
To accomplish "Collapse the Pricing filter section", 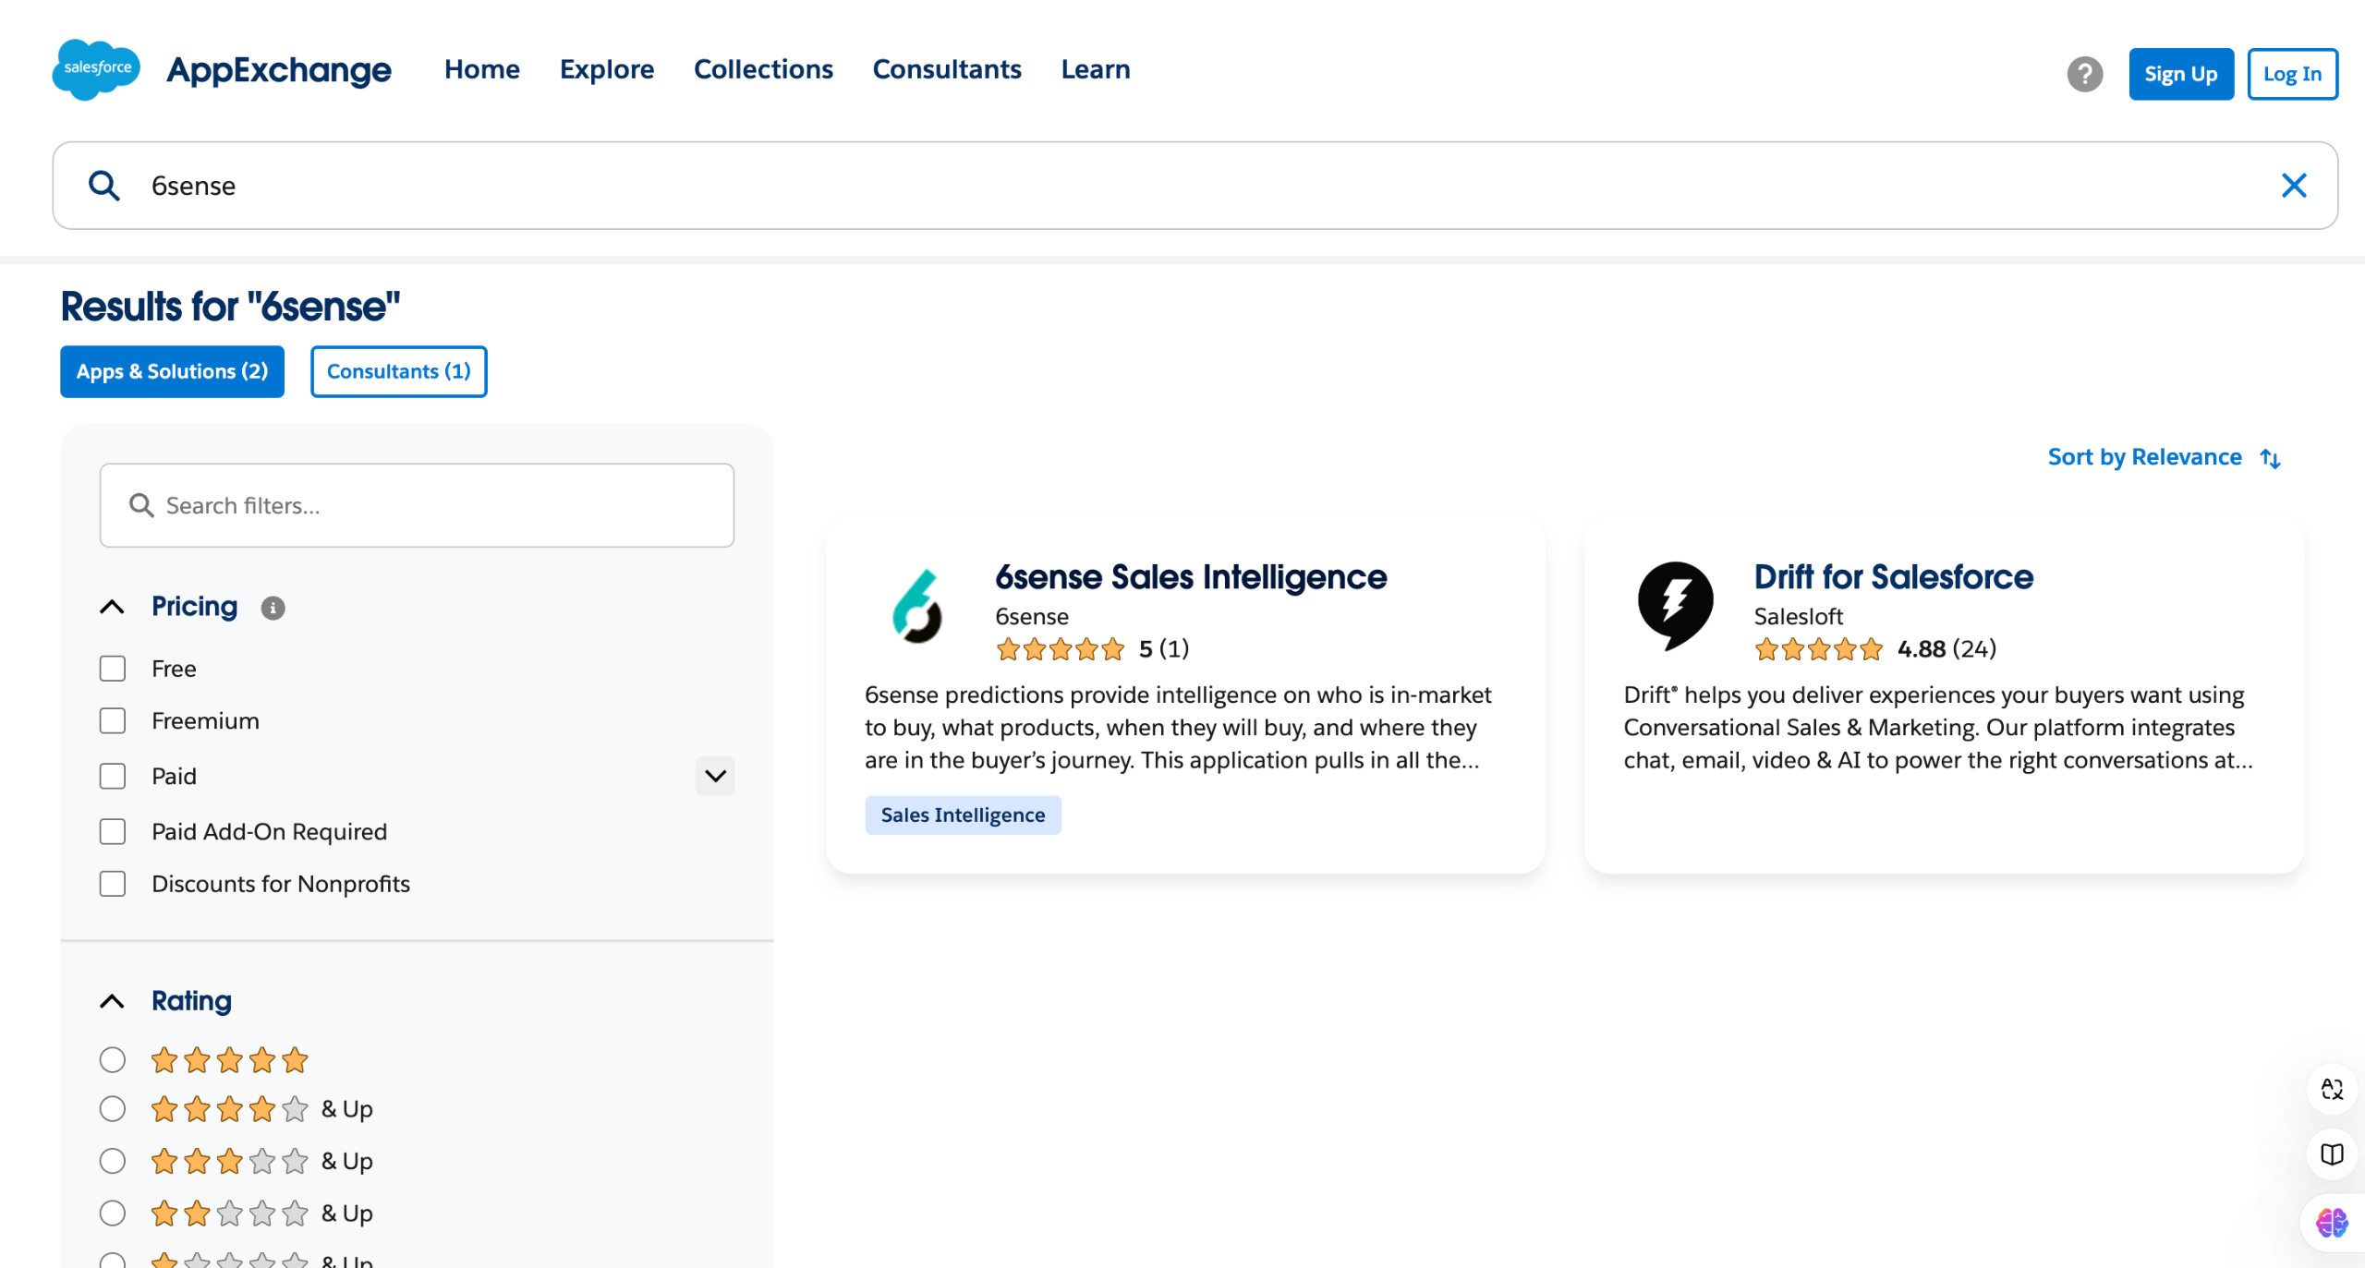I will (x=112, y=607).
